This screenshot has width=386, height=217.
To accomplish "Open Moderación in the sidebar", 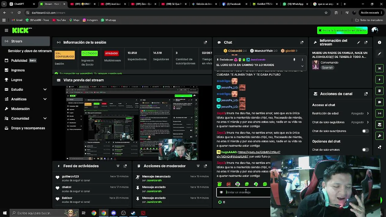I will coord(26,109).
